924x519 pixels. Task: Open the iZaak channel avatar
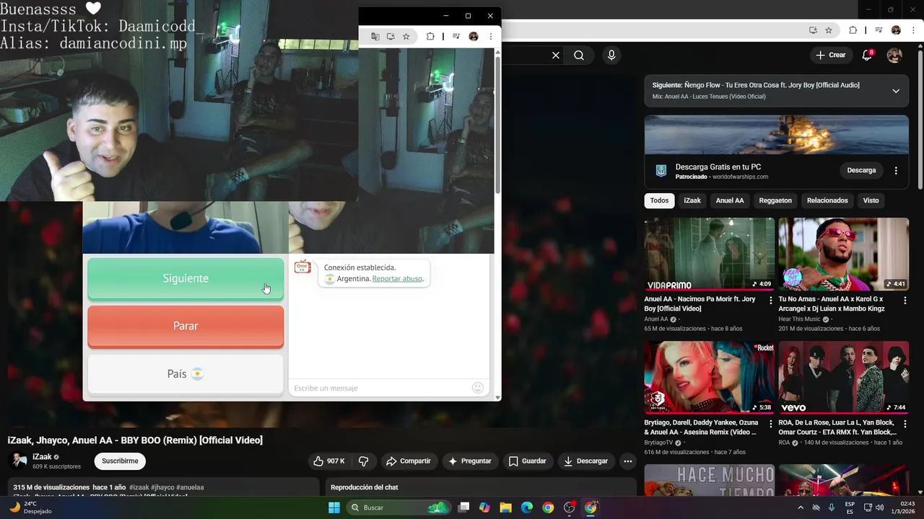click(18, 461)
